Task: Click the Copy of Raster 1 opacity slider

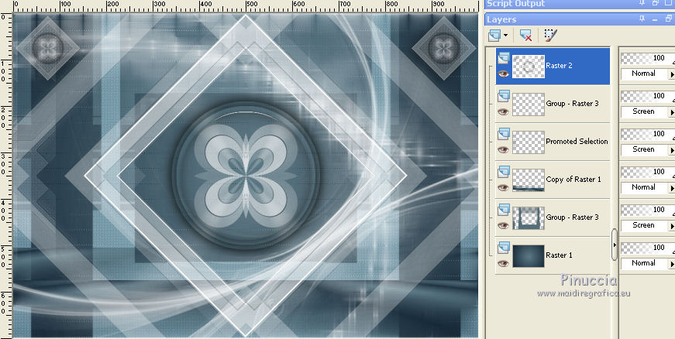Action: (648, 172)
